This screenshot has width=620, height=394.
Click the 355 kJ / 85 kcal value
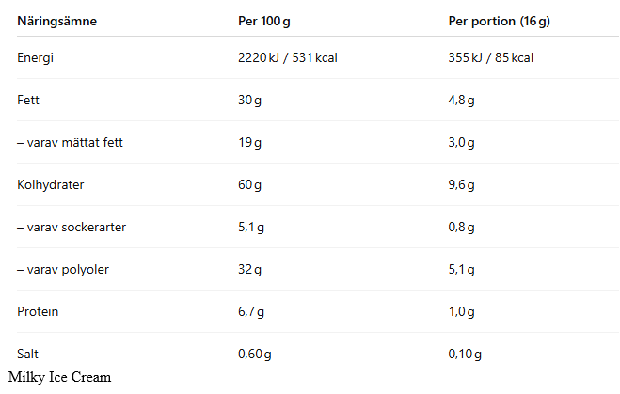point(491,57)
